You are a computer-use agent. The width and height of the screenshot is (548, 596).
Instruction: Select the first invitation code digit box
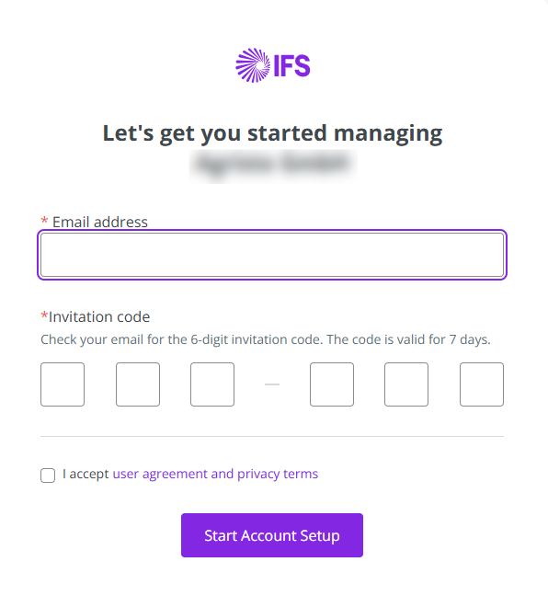click(x=63, y=384)
